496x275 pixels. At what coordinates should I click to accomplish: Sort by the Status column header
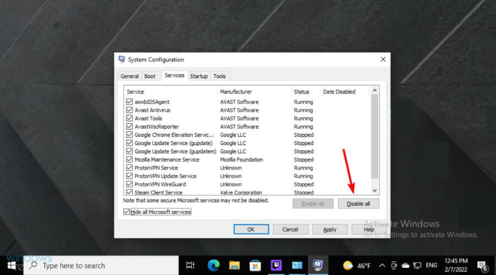[305, 91]
